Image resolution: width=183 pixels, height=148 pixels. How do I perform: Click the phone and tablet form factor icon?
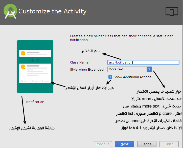pos(172,12)
